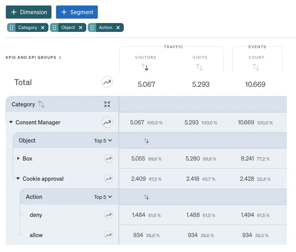Open Top 5 dropdown in Object header
The width and height of the screenshot is (296, 252).
103,141
